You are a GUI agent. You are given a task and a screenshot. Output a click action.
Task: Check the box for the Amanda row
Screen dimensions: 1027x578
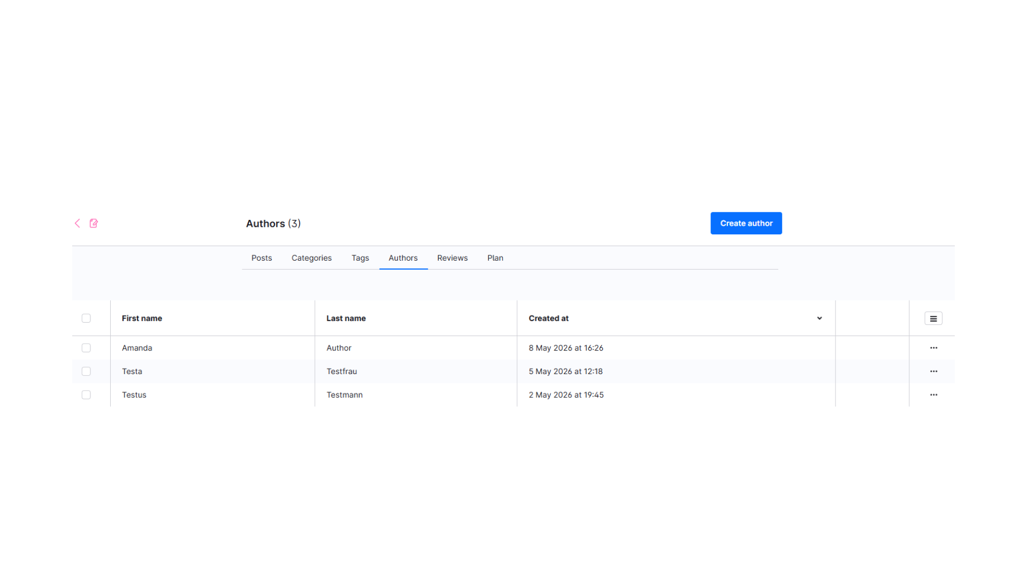[x=86, y=348]
